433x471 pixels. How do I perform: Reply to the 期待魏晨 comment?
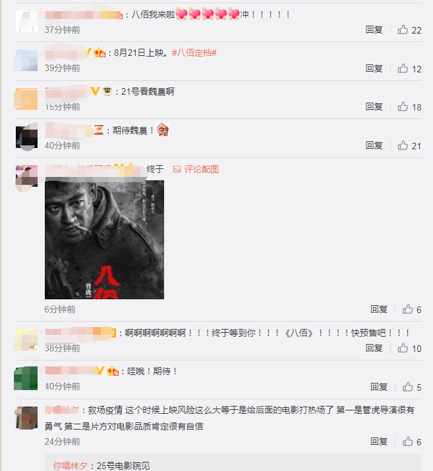[374, 145]
